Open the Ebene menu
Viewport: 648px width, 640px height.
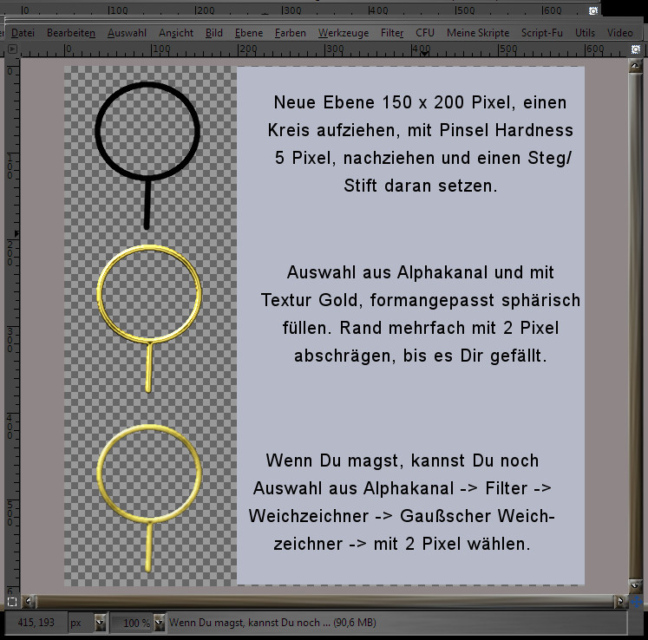[x=248, y=32]
